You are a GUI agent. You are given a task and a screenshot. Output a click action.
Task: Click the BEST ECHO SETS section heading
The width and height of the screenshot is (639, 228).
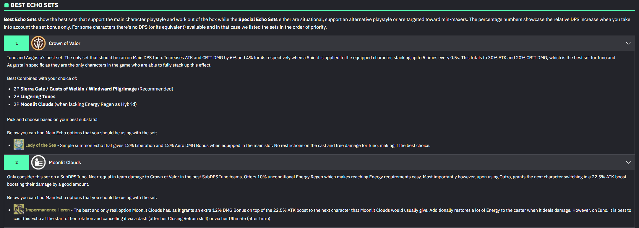[34, 5]
